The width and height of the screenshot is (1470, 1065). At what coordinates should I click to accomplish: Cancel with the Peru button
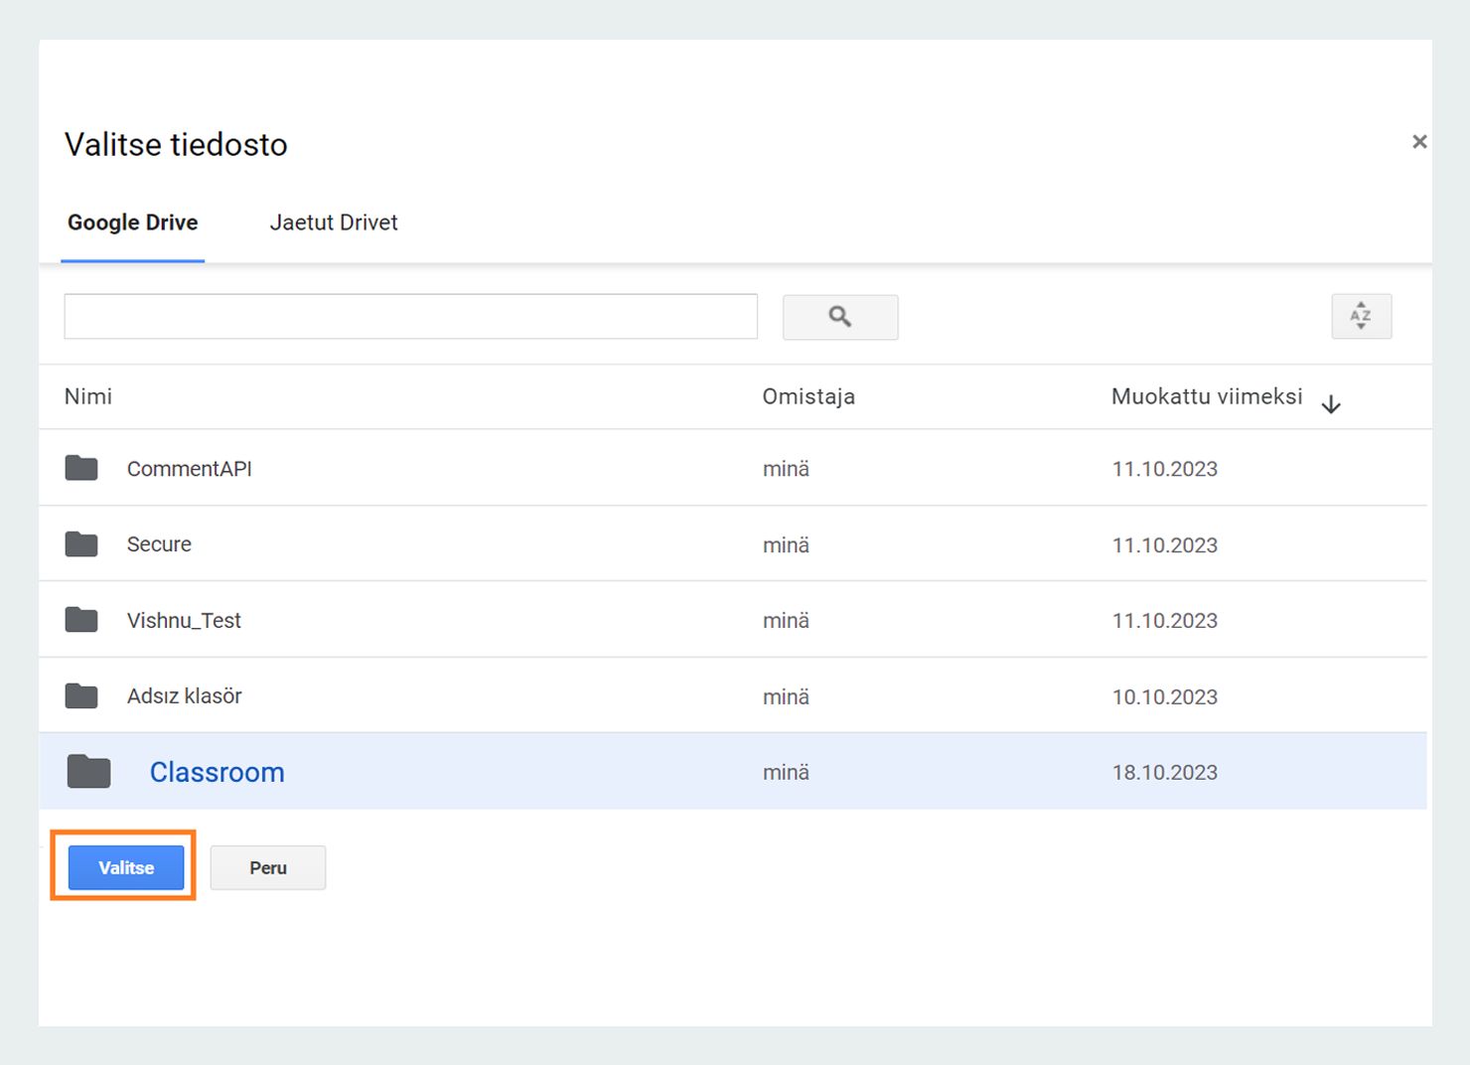pos(268,867)
